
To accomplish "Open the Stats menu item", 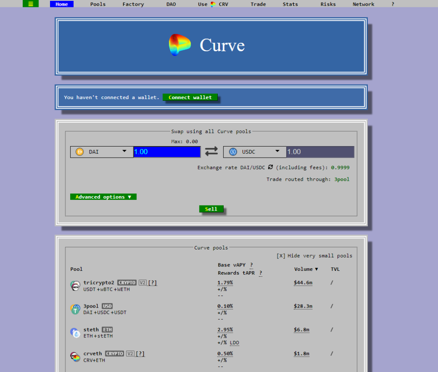I will [x=290, y=4].
